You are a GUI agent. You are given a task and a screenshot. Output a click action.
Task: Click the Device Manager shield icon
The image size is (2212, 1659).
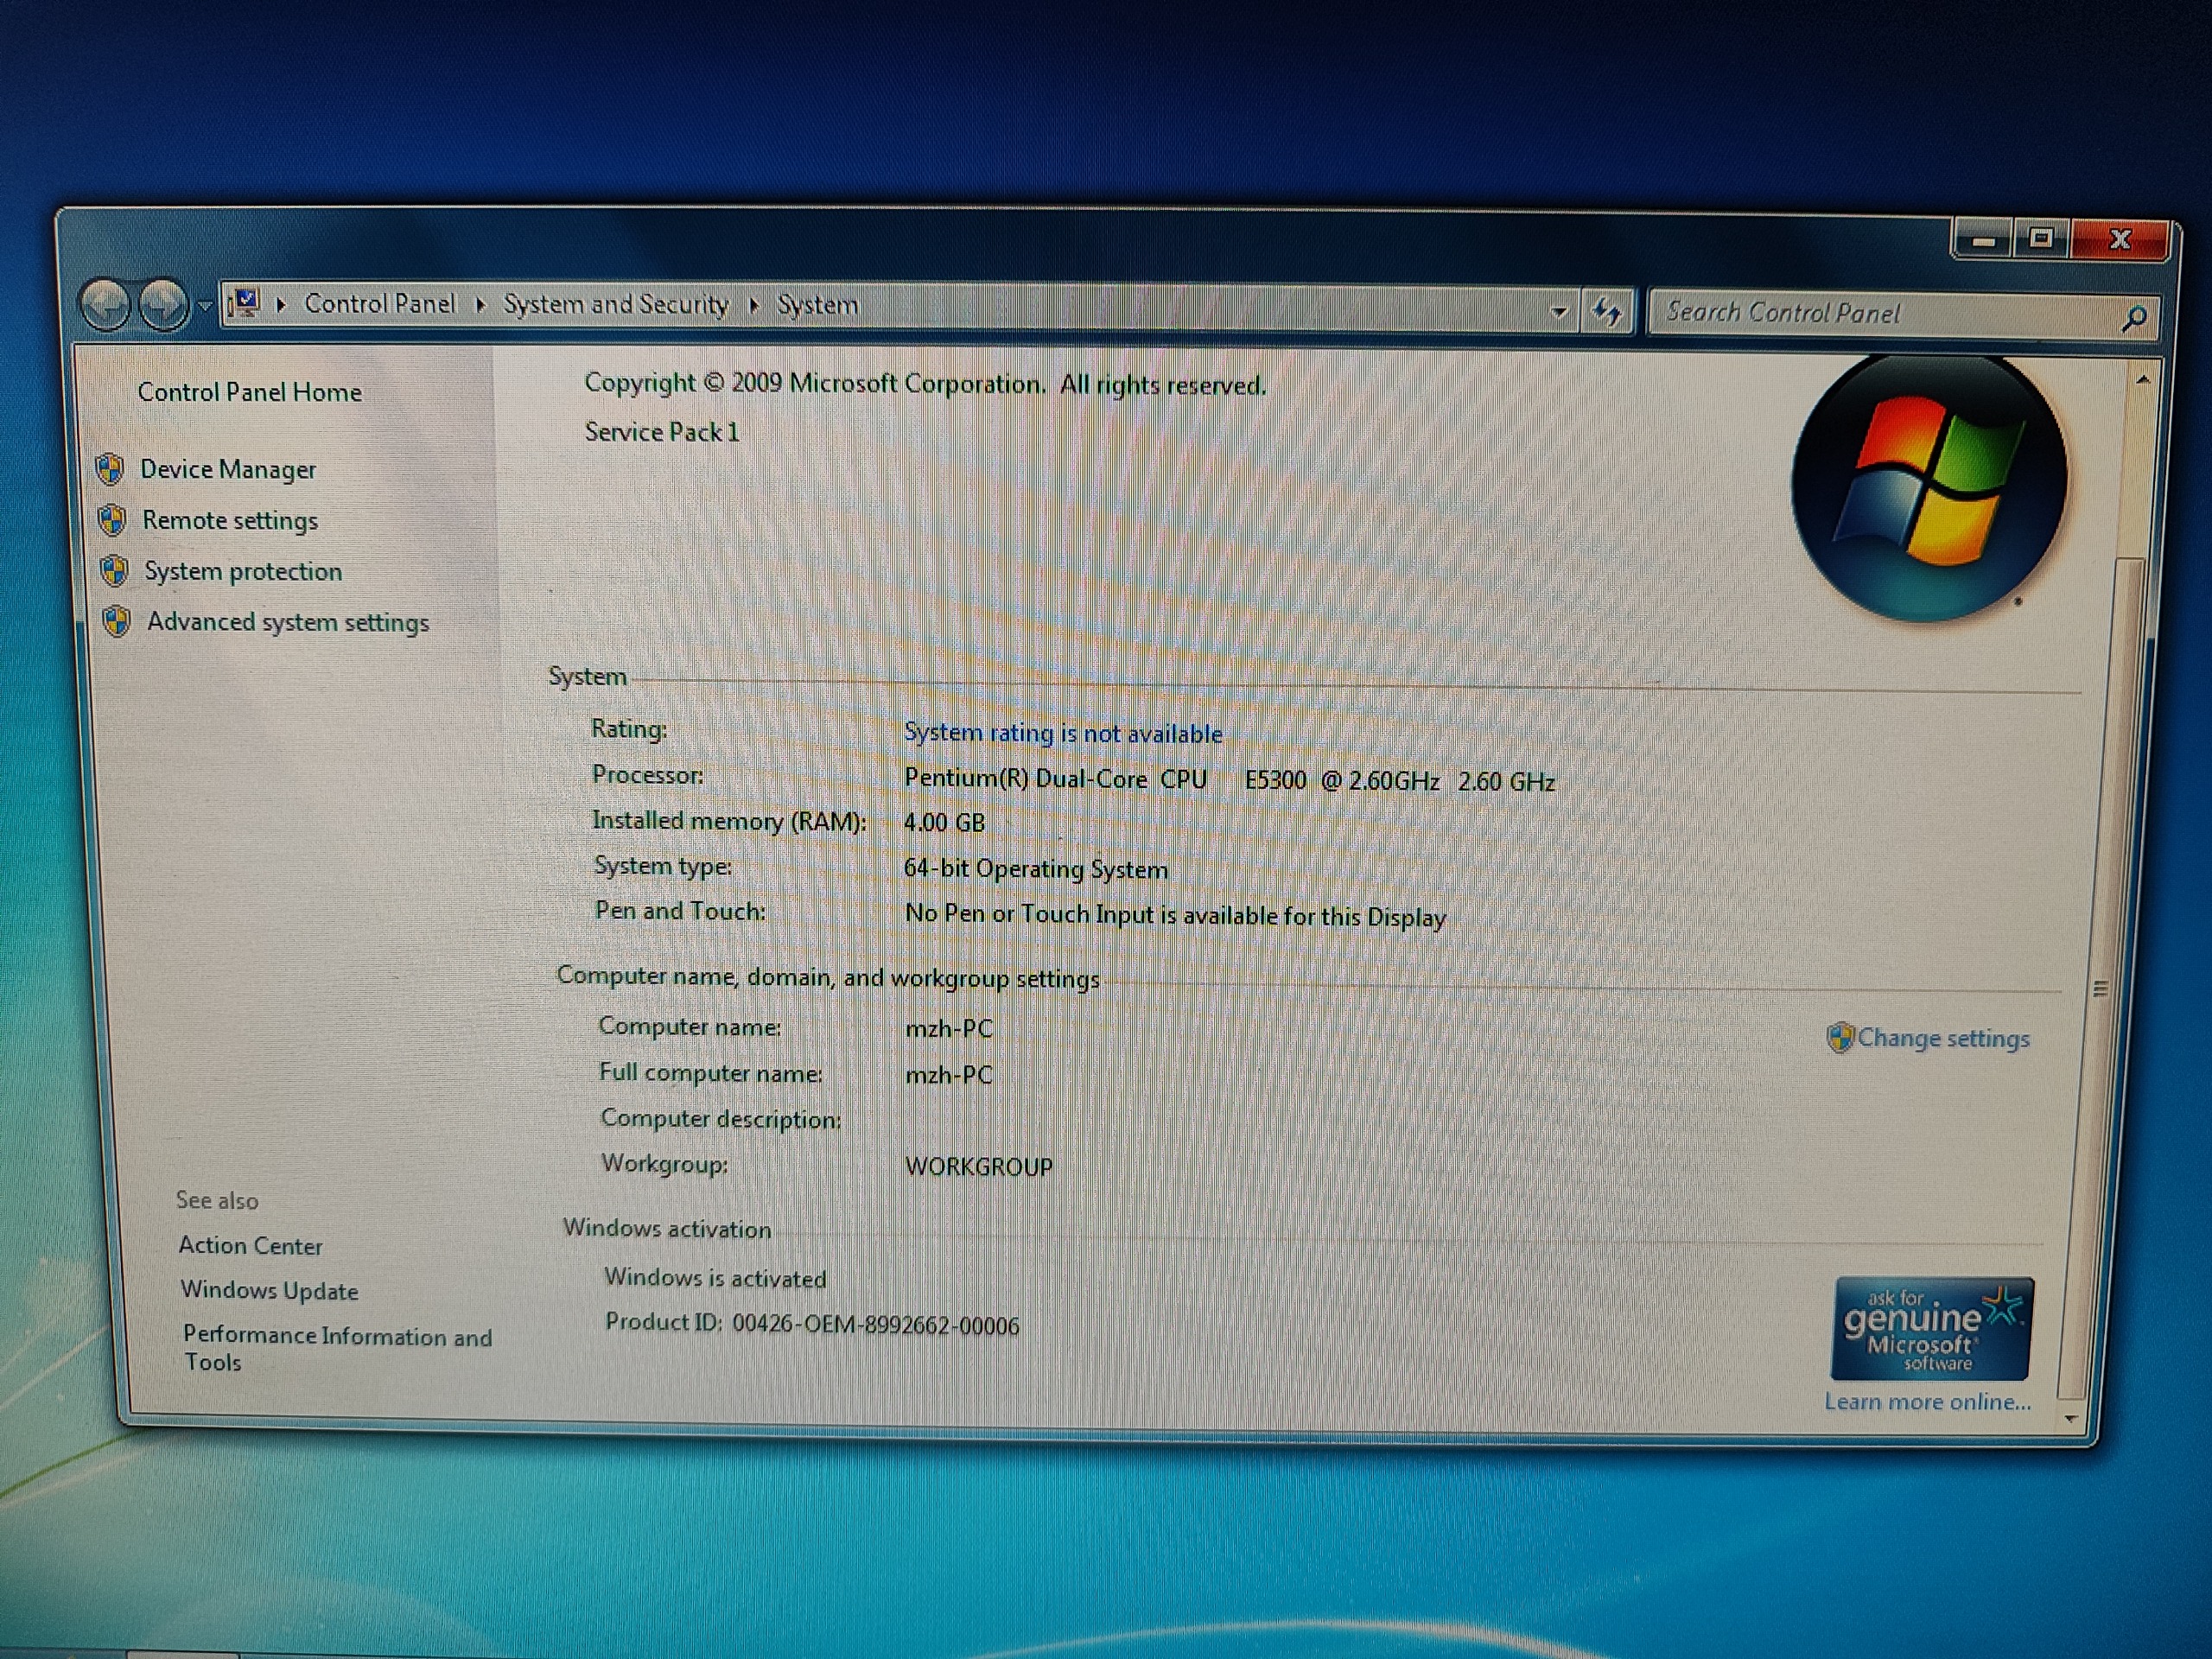tap(110, 468)
